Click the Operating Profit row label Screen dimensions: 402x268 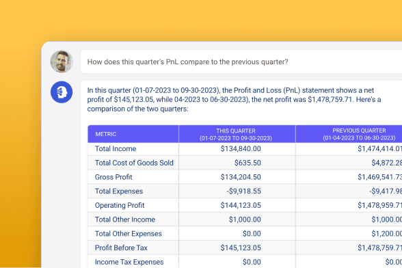120,205
